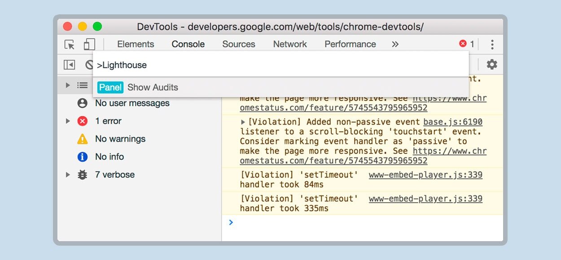Minimize the DevTools window with yellow button
Screen dimensions: 561x260
point(83,26)
